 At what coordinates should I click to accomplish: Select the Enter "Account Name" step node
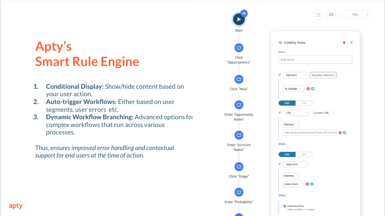239,135
